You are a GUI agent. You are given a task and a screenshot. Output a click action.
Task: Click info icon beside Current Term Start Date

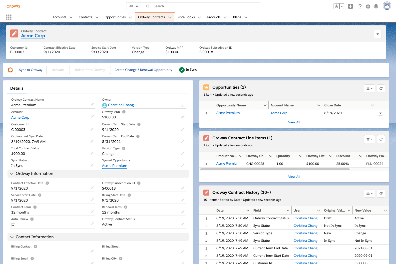coord(139,124)
